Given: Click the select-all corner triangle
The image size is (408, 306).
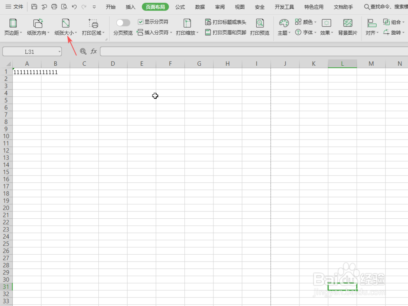Looking at the screenshot, I should pyautogui.click(x=8, y=64).
